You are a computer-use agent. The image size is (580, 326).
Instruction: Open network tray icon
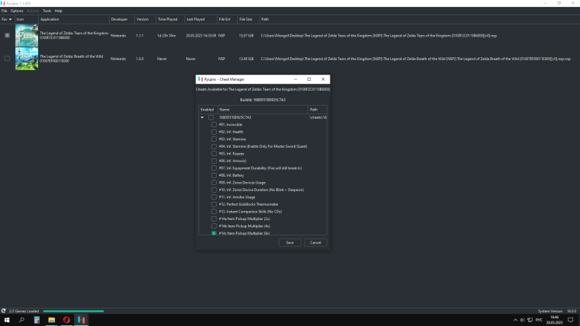530,320
